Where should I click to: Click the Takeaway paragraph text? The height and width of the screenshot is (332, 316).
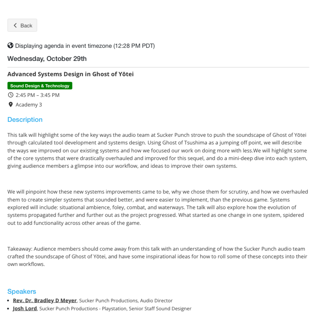(x=158, y=256)
